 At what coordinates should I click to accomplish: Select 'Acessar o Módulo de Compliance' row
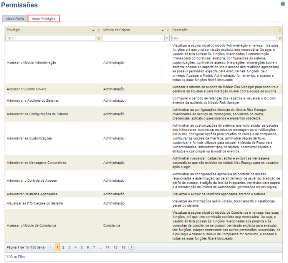pos(144,225)
